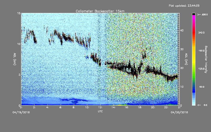Click the colorbar label 240.0

202,33
